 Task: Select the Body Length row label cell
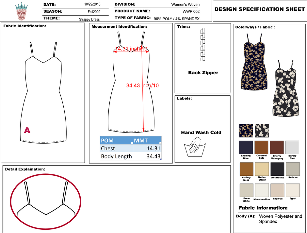point(117,156)
